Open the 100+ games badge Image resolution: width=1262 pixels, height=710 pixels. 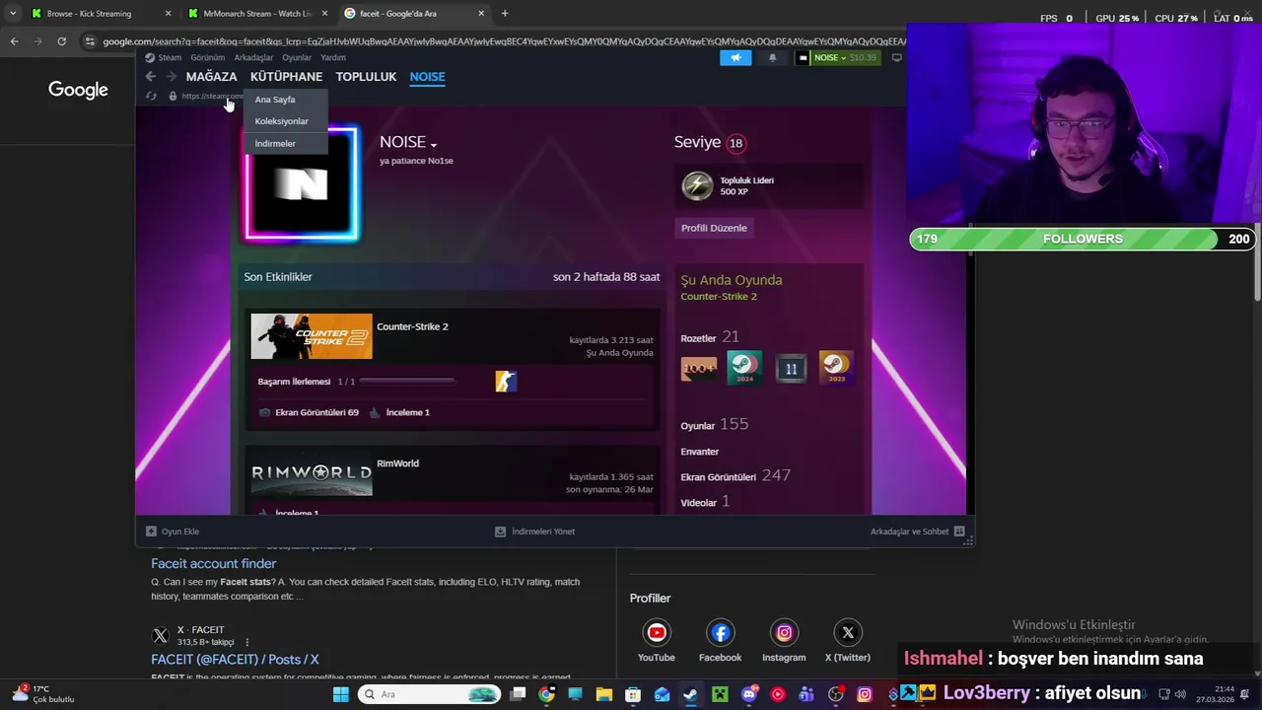699,368
